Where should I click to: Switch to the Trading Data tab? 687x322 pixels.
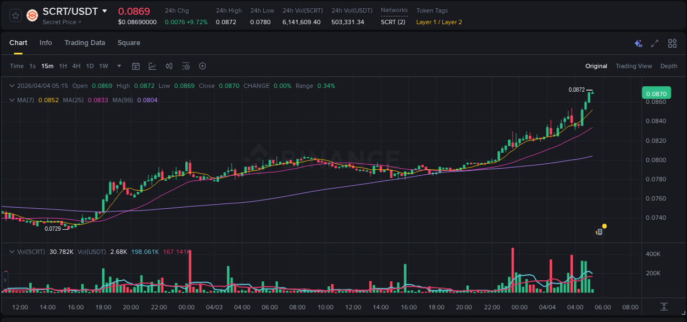click(x=85, y=43)
